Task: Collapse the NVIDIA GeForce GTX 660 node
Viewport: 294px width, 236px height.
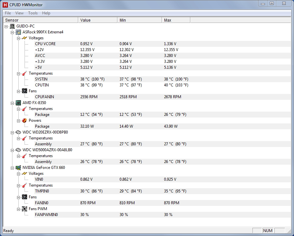Action: (x=12, y=168)
